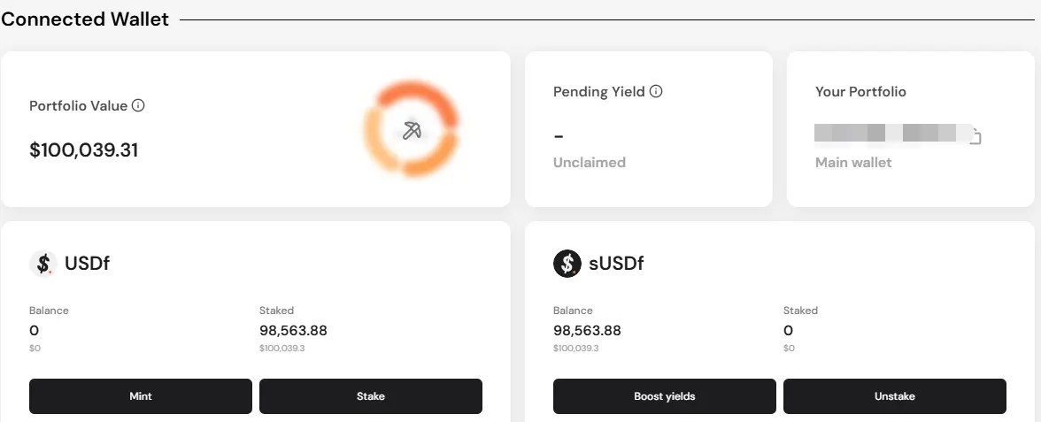The height and width of the screenshot is (422, 1041).
Task: Click the Your Portfolio title
Action: (x=860, y=92)
